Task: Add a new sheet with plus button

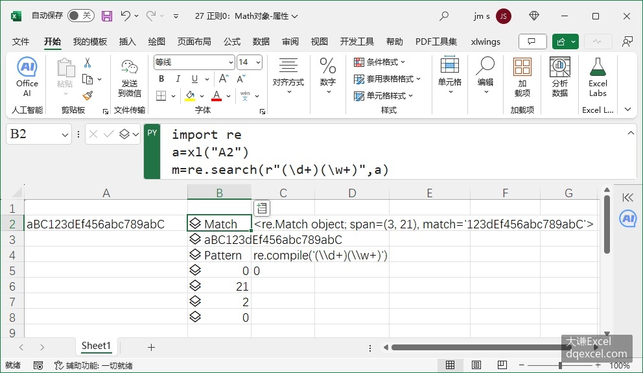Action: click(x=151, y=347)
